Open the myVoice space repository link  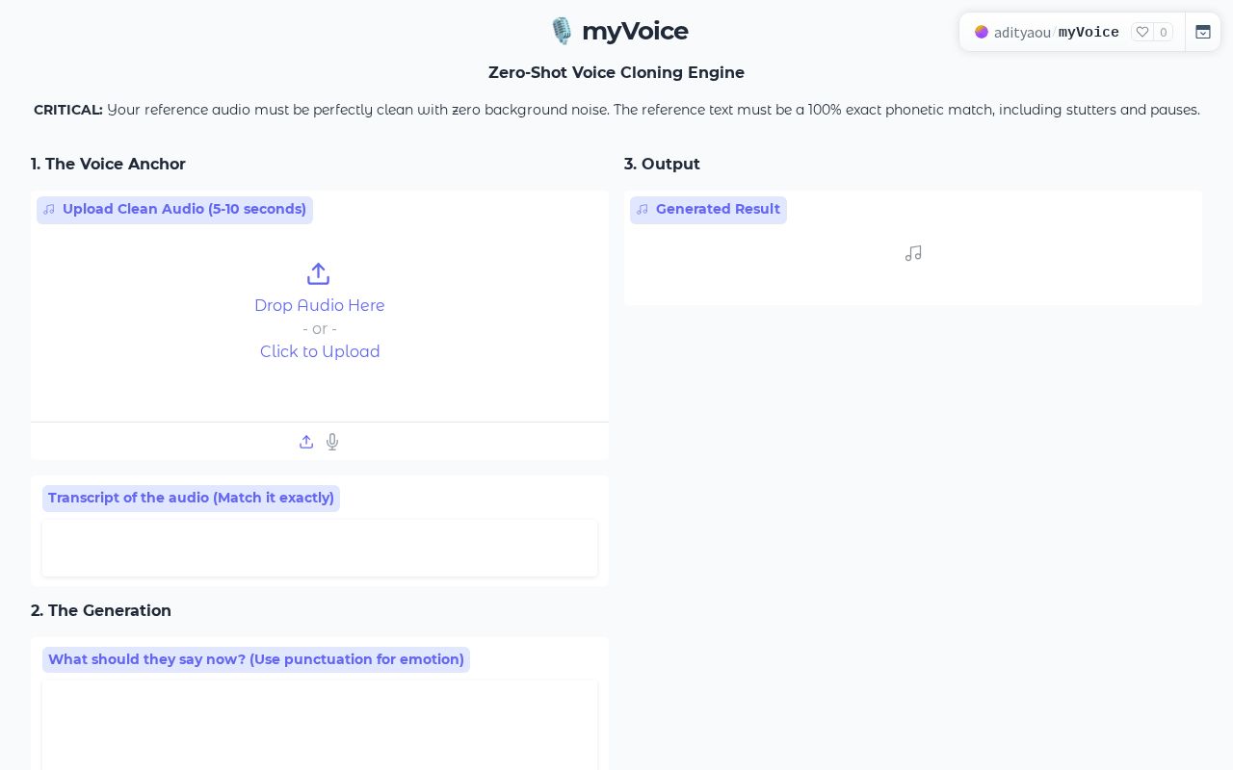[x=1089, y=33]
